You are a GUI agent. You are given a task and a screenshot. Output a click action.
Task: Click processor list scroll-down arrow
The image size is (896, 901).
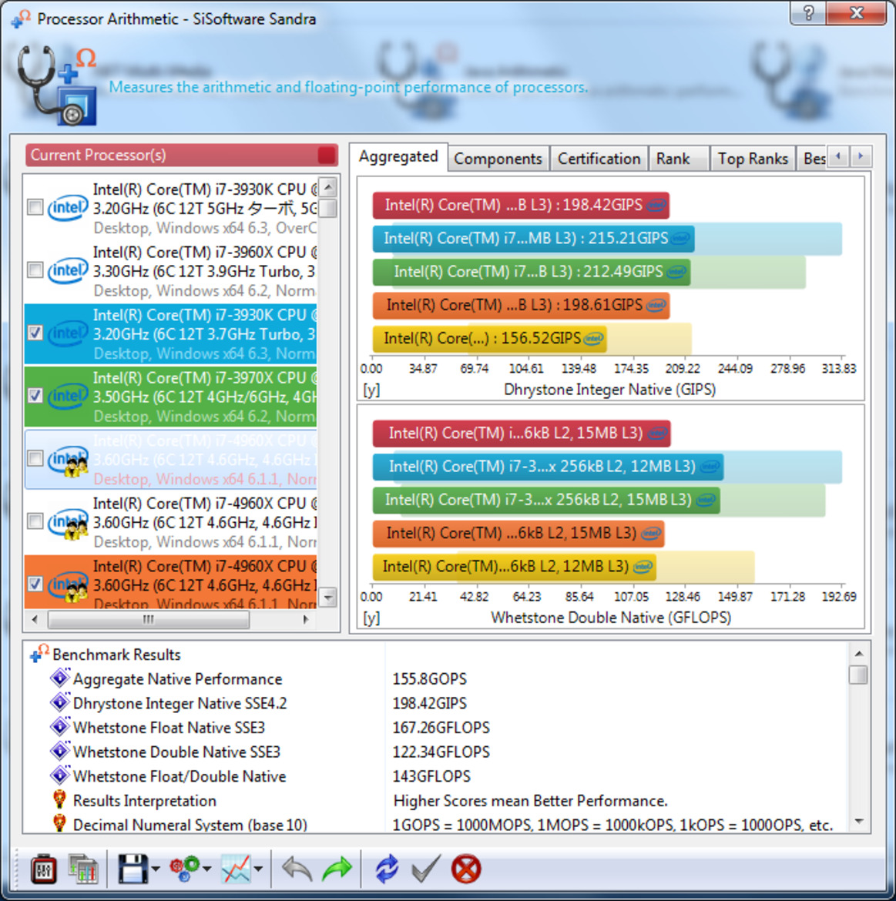(x=327, y=597)
